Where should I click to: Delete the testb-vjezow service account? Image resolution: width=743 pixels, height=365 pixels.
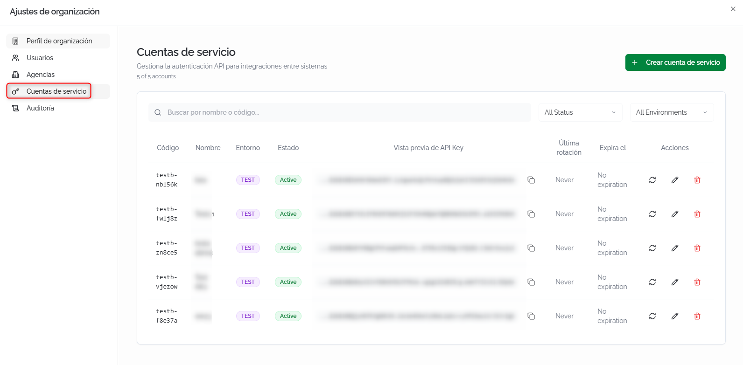coord(697,282)
